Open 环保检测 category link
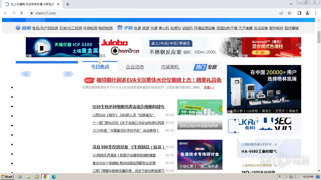The height and width of the screenshot is (180, 321). tap(90, 28)
